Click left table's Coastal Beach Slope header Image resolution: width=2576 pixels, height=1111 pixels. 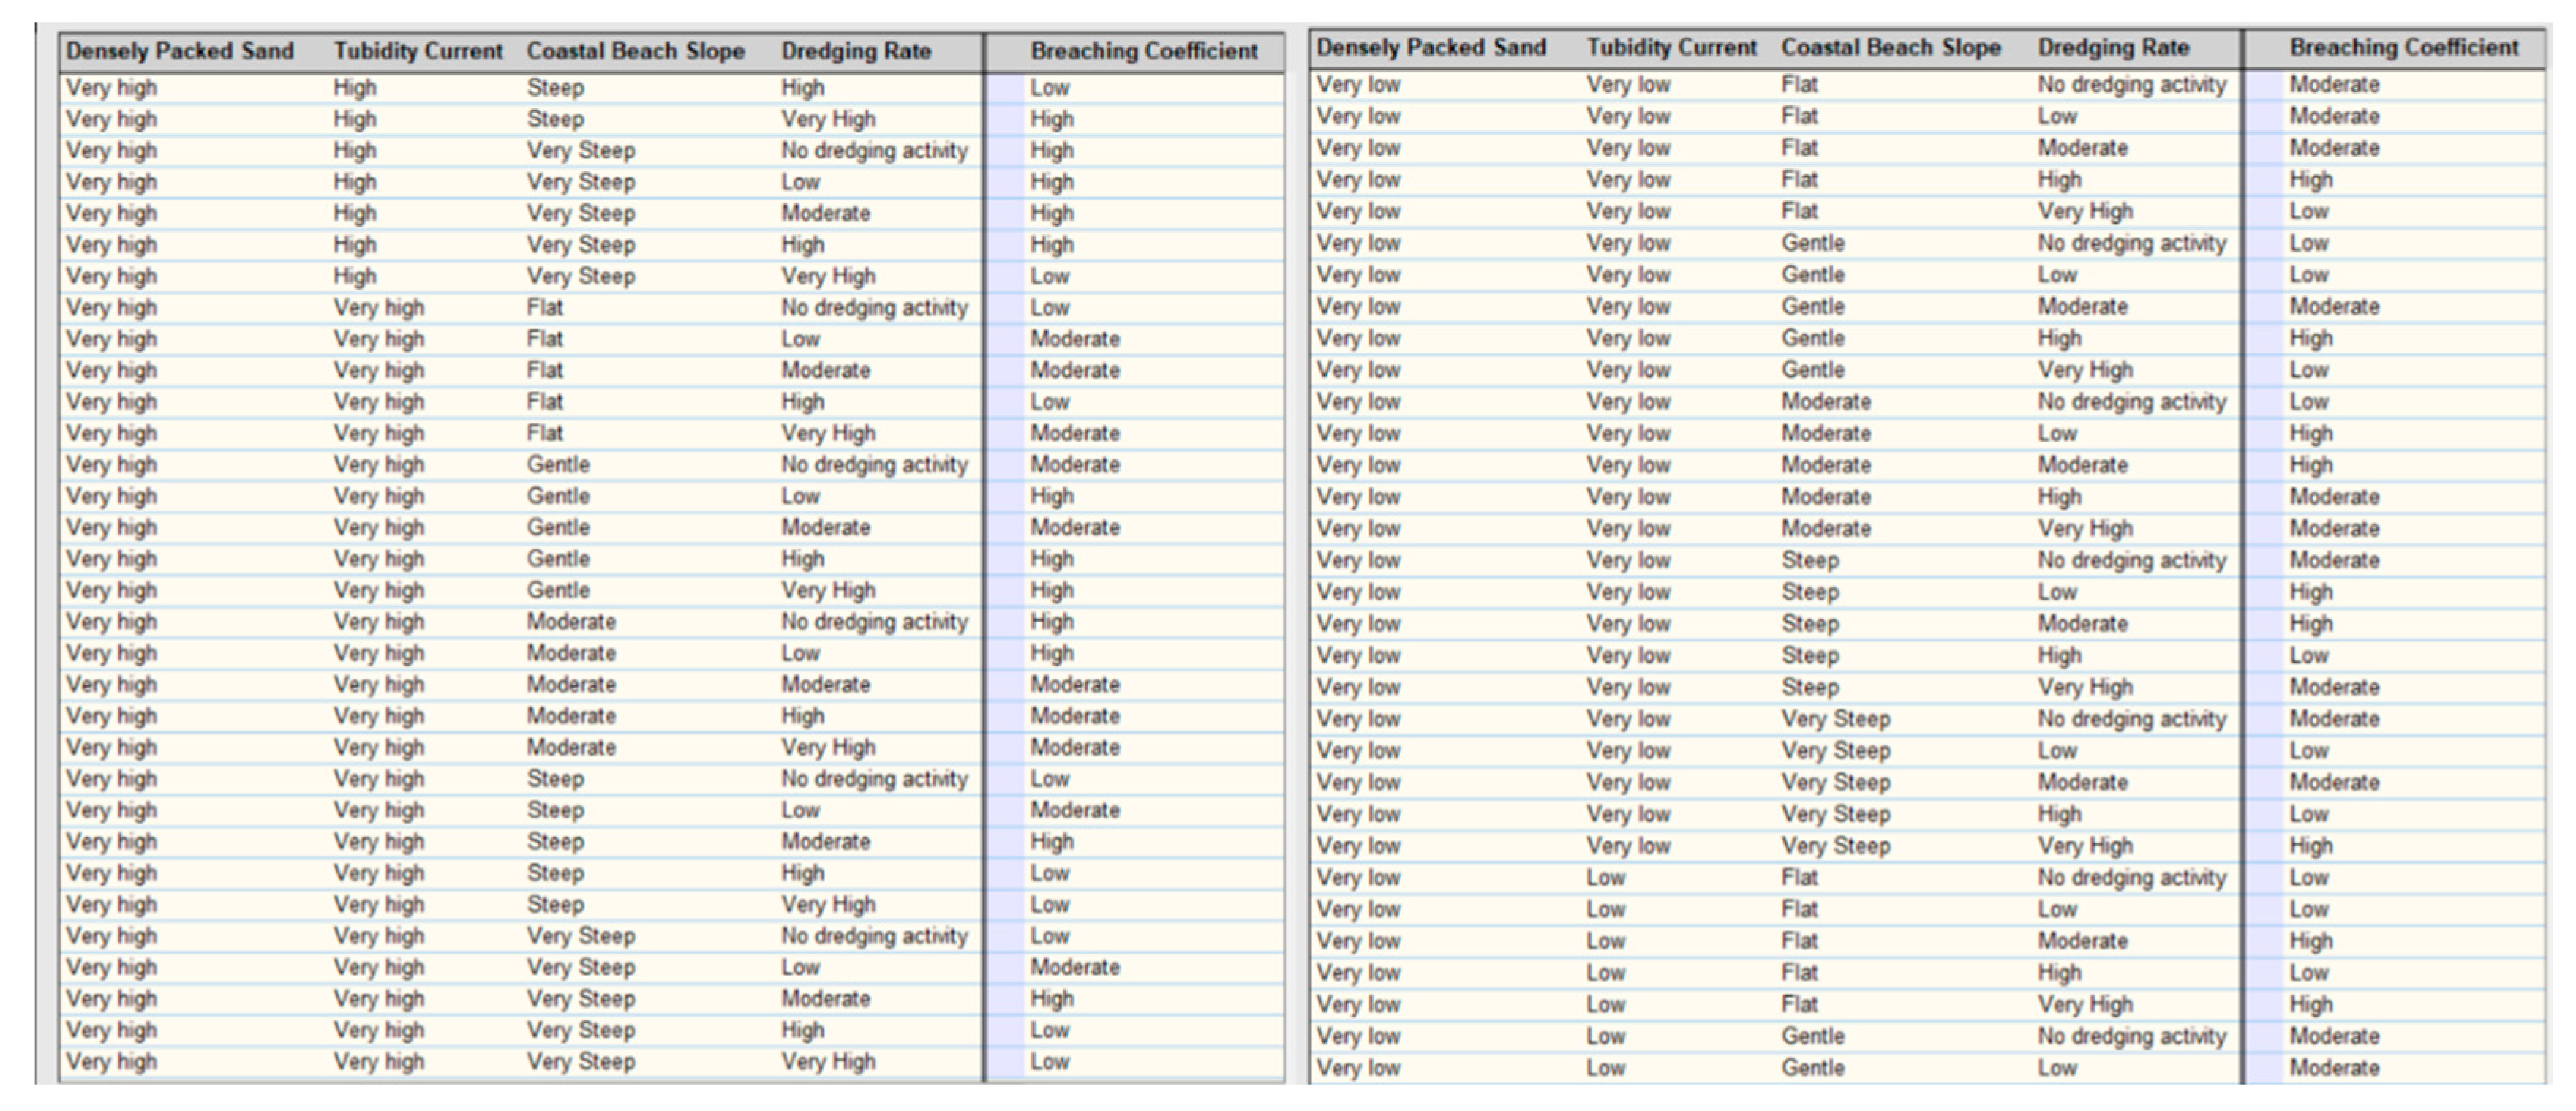[x=635, y=51]
